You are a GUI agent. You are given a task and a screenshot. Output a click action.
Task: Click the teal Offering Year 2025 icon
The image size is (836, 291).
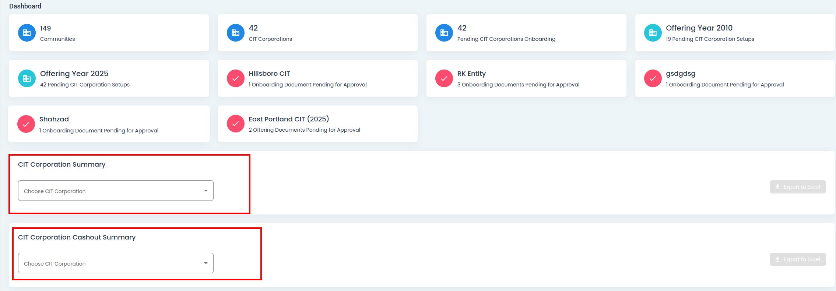(27, 78)
